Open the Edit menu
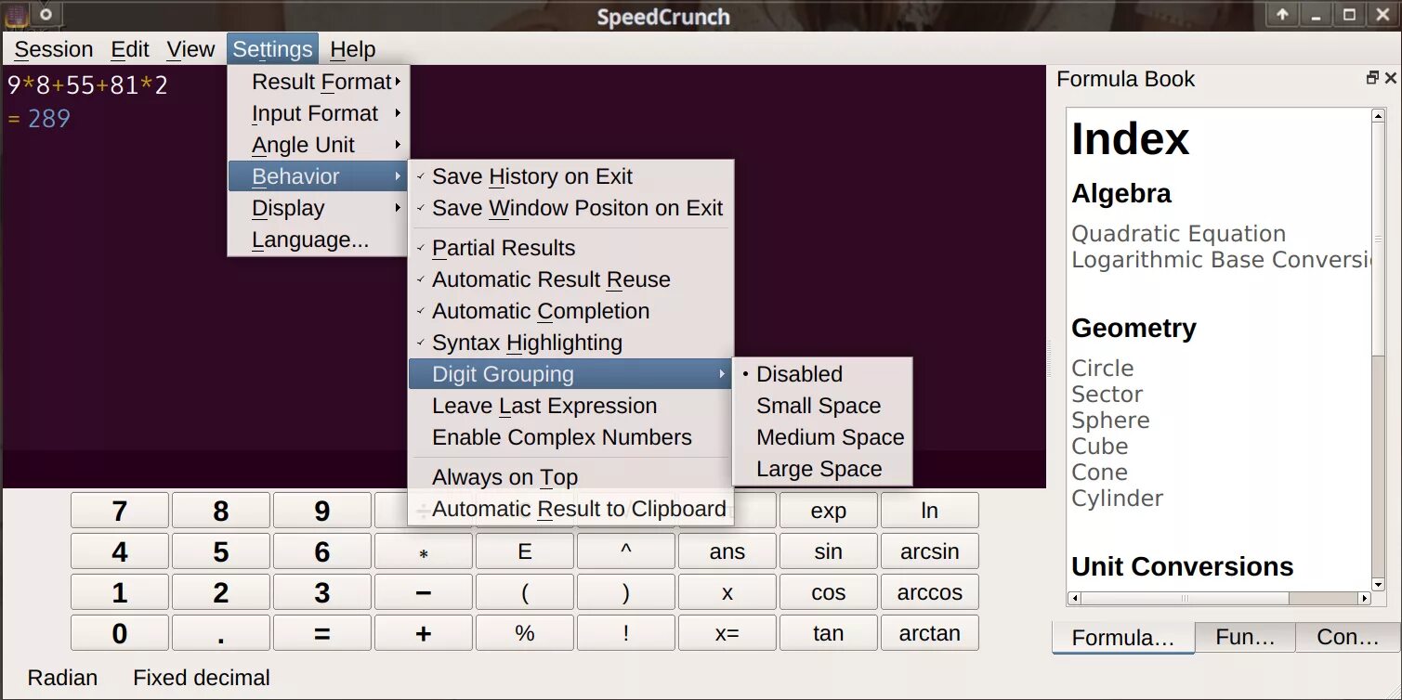The width and height of the screenshot is (1402, 700). click(130, 49)
